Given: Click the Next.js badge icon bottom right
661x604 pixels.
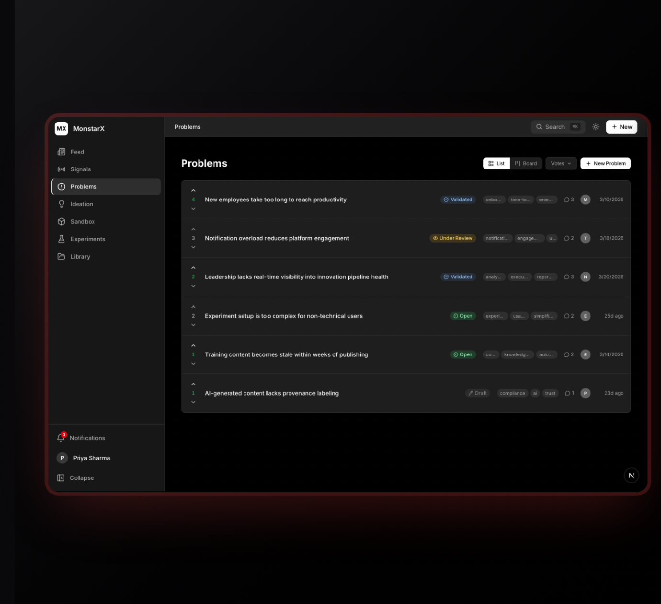Looking at the screenshot, I should pyautogui.click(x=631, y=475).
